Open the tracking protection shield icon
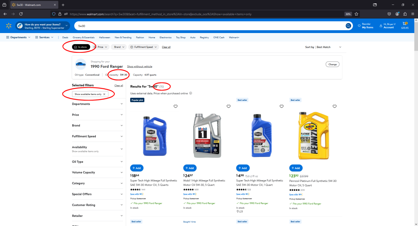The height and width of the screenshot is (226, 418). point(54,14)
